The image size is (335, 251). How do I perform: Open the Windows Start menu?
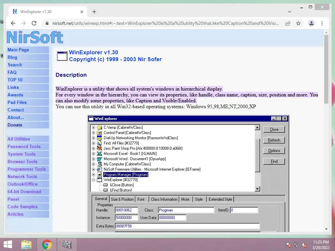click(x=8, y=244)
